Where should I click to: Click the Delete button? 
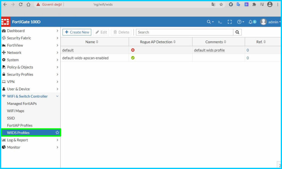point(121,32)
